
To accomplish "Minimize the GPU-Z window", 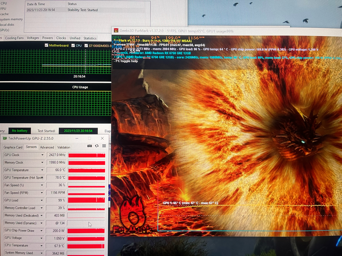I will click(77, 138).
